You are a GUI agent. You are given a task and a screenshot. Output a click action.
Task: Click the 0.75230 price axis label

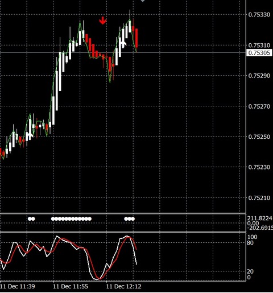pos(259,167)
